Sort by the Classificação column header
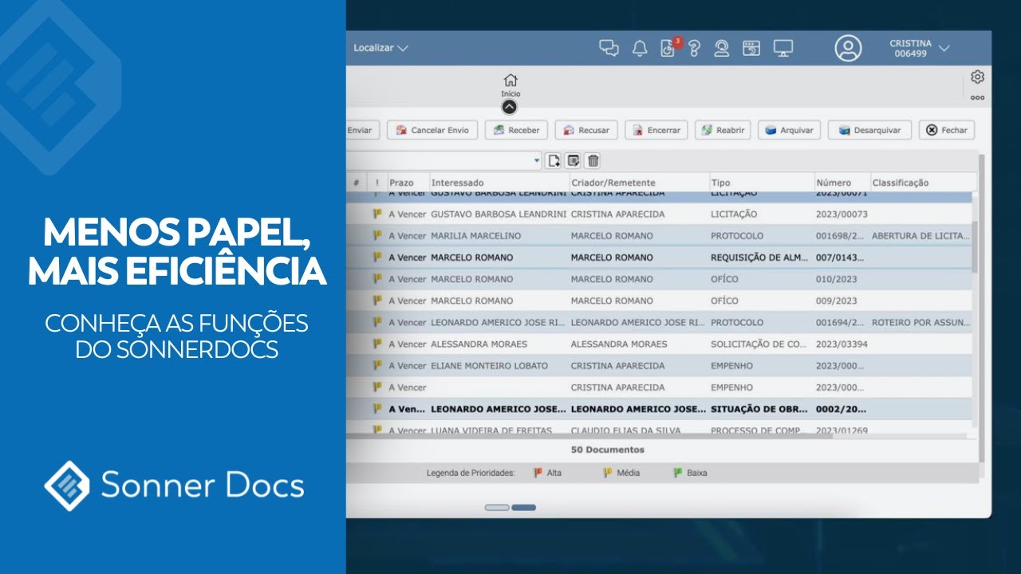This screenshot has width=1021, height=574. pyautogui.click(x=923, y=183)
